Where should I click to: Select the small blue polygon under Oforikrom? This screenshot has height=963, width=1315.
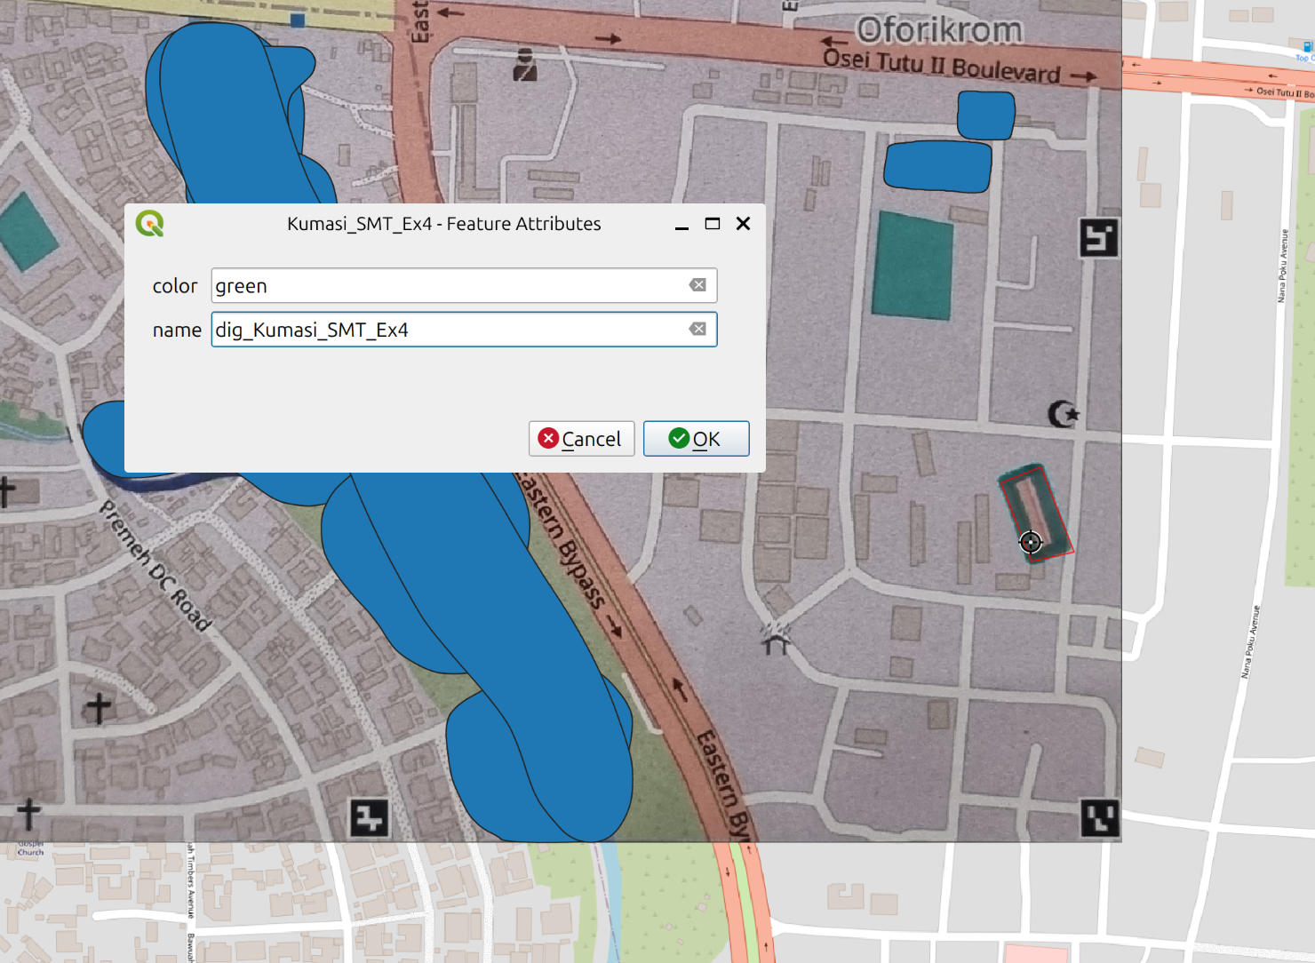pos(985,115)
